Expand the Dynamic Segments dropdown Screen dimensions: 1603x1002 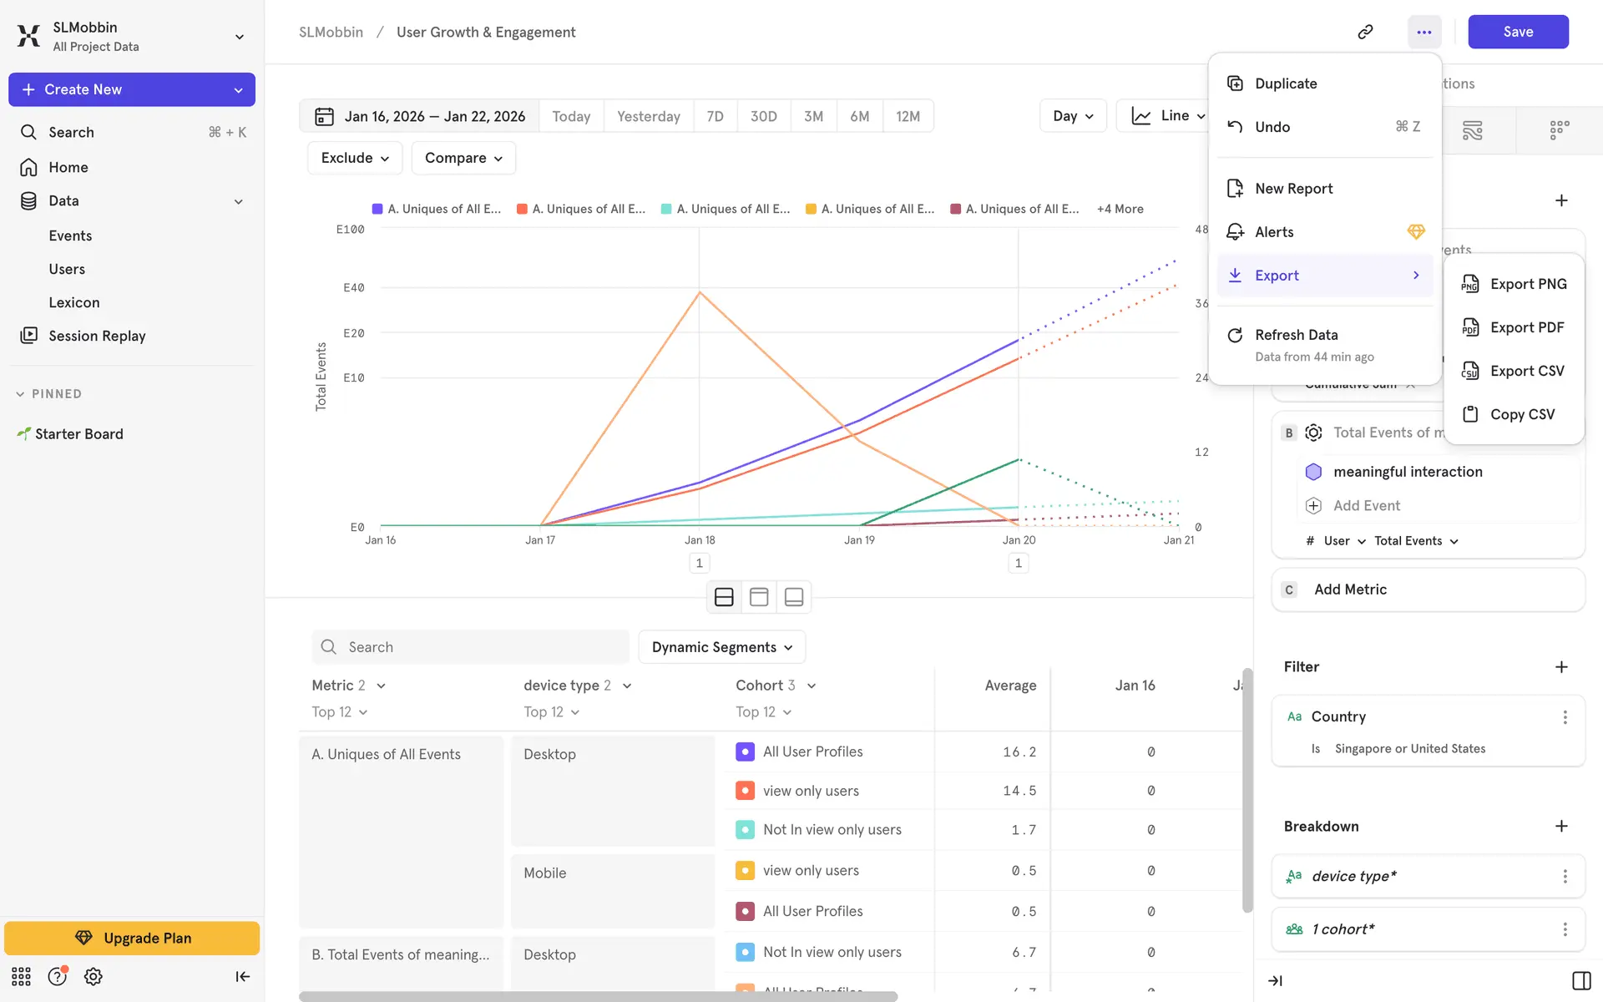(721, 647)
